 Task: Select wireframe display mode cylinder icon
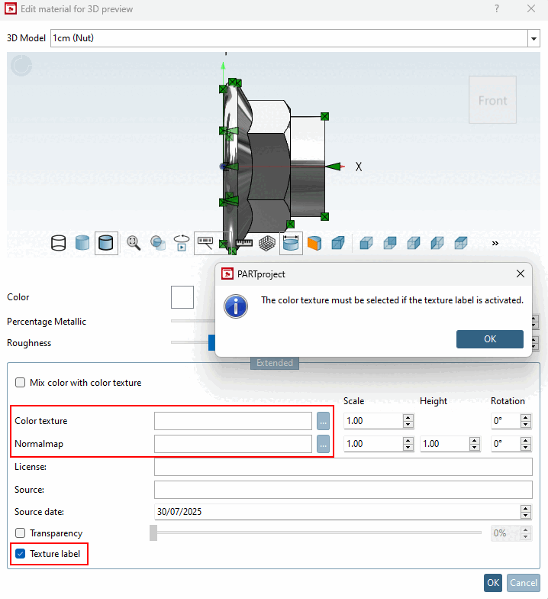point(58,243)
